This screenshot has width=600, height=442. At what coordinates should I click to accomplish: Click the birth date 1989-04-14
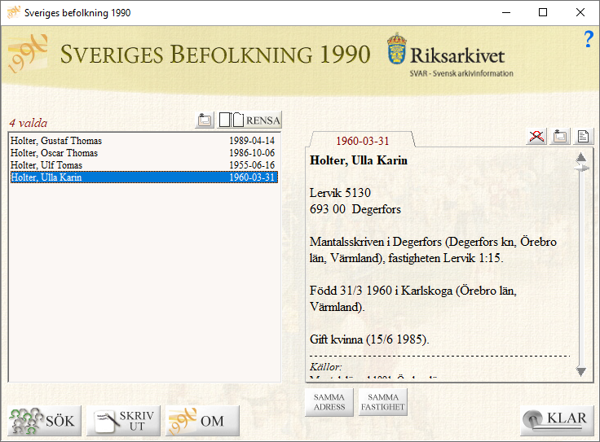click(x=252, y=141)
